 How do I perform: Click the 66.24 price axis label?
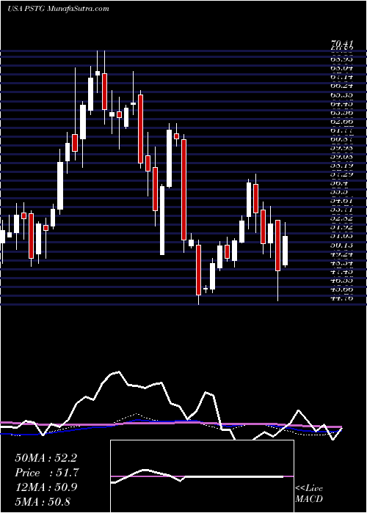342,86
